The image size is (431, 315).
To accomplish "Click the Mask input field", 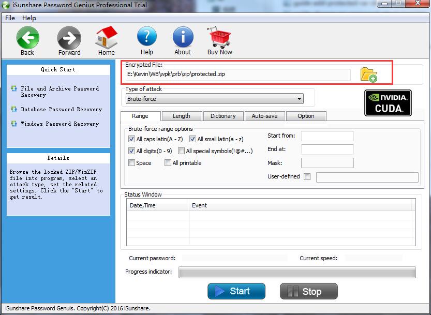I will pyautogui.click(x=328, y=163).
